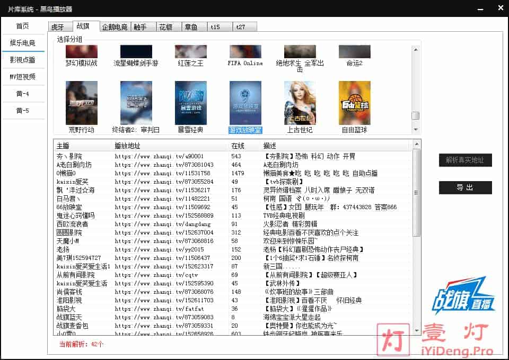
Task: Click the 新三国 description cell
Action: pyautogui.click(x=282, y=266)
